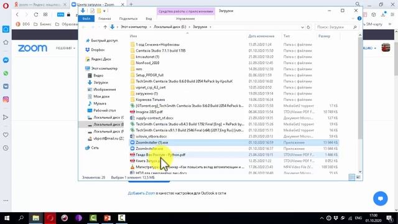Open the Zoom РЕШЕНИЯ dropdown menu

click(65, 48)
